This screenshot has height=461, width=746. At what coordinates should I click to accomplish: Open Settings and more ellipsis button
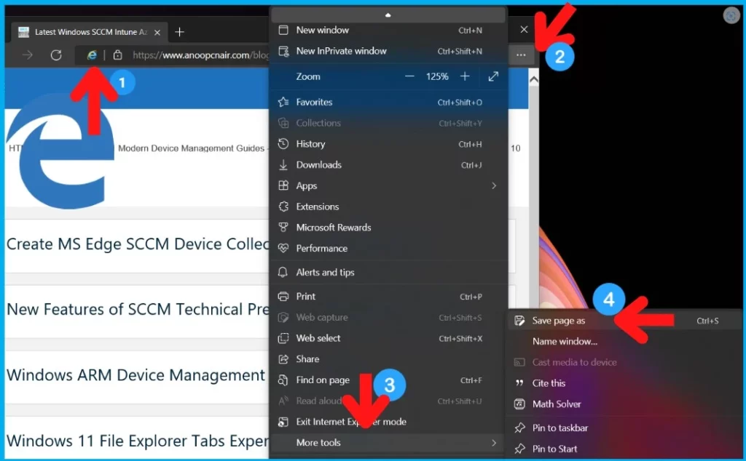tap(521, 55)
